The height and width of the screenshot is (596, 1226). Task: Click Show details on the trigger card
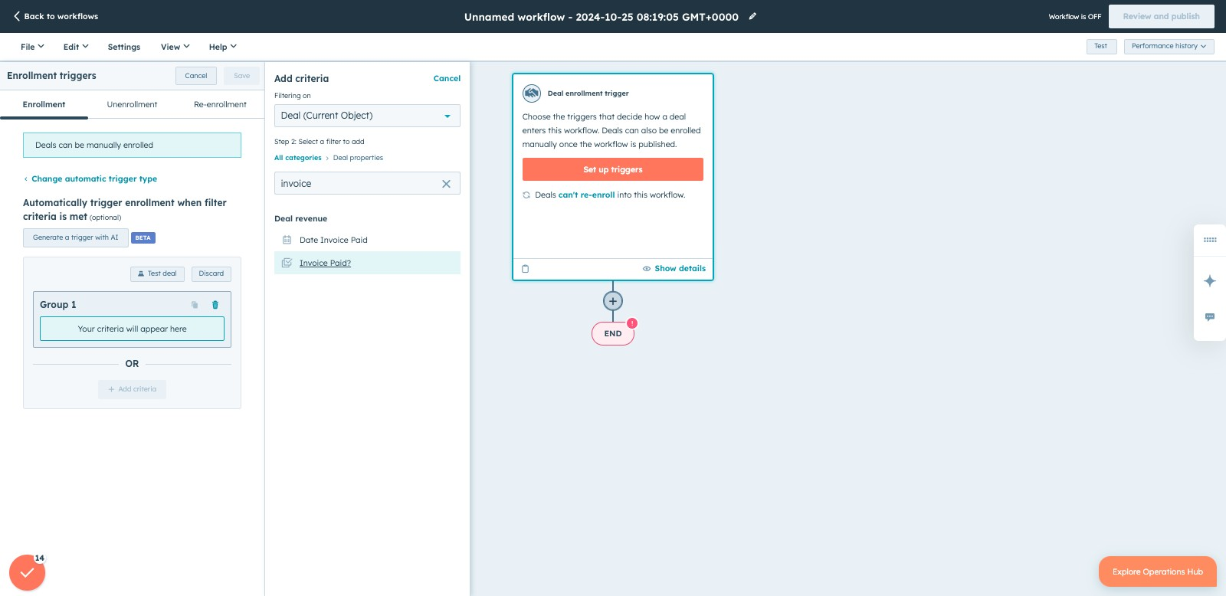tap(680, 269)
